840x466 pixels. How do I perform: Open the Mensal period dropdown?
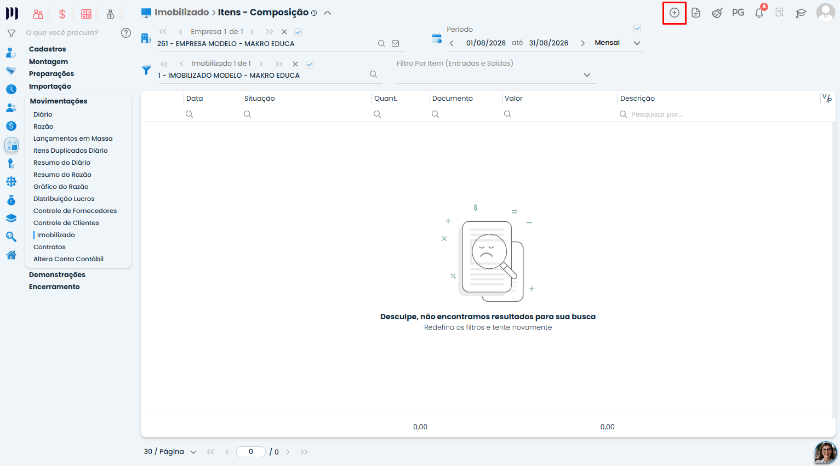(x=618, y=43)
